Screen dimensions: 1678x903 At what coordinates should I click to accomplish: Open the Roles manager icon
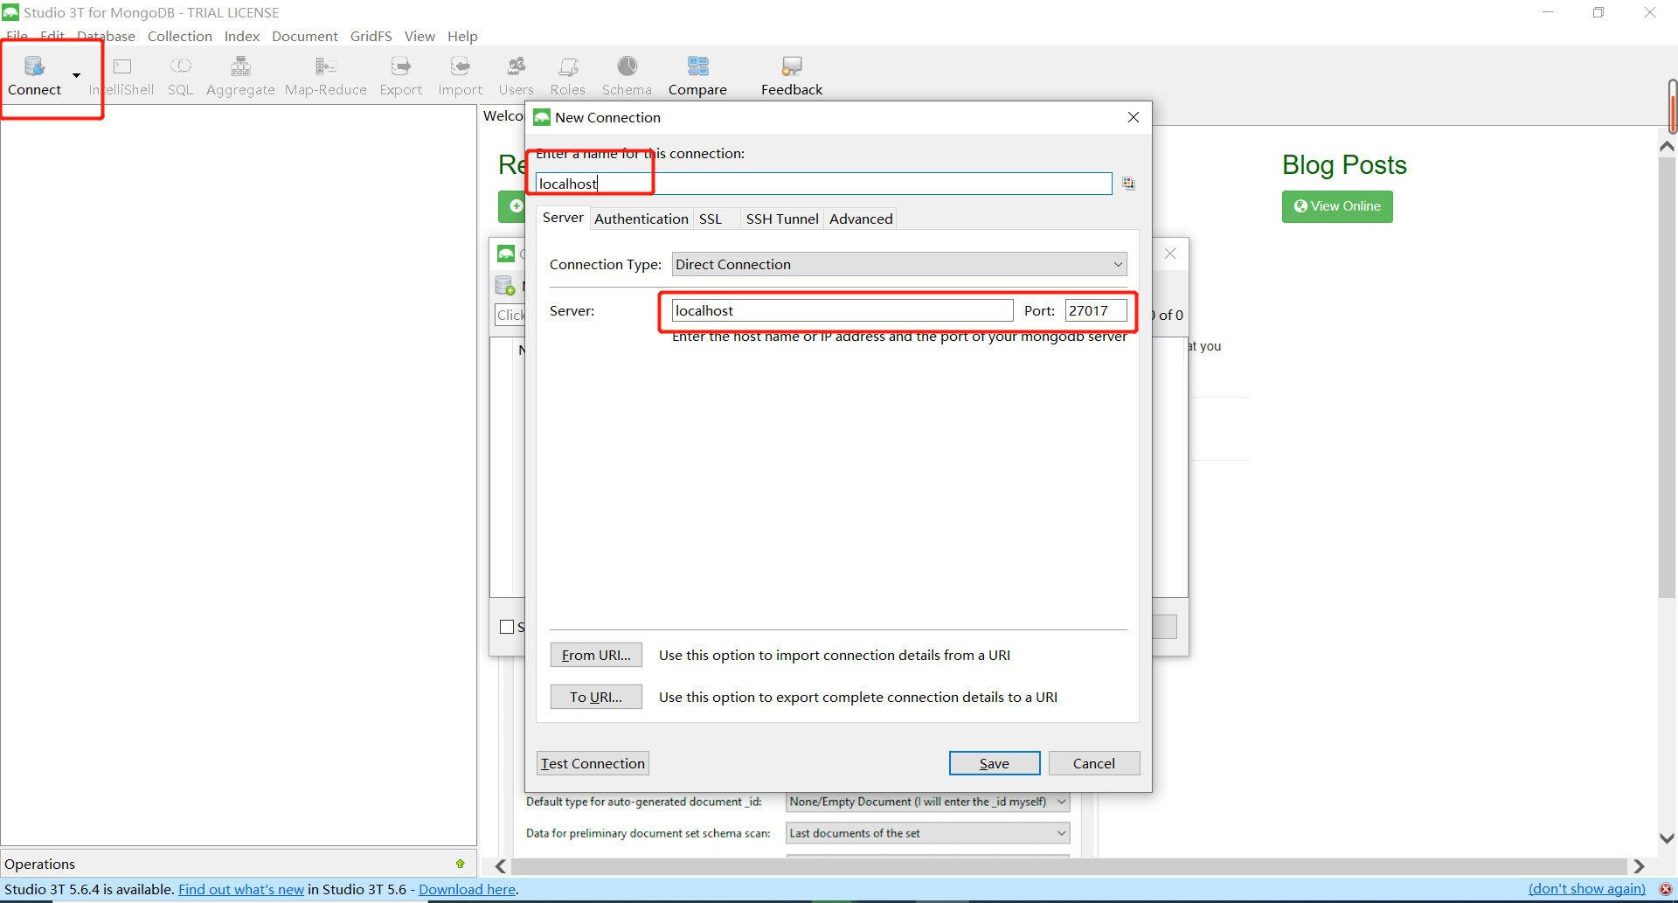[x=567, y=75]
